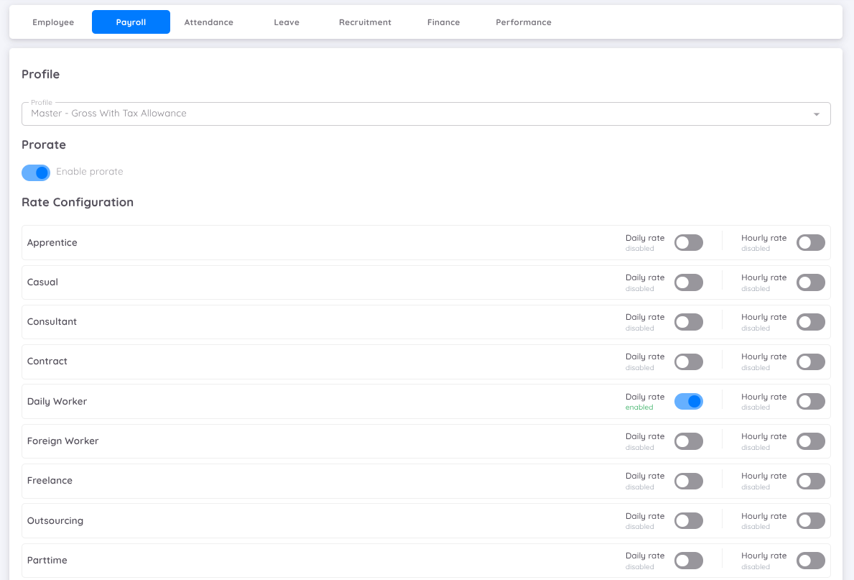
Task: Toggle Hourly rate for Freelance
Action: (810, 481)
